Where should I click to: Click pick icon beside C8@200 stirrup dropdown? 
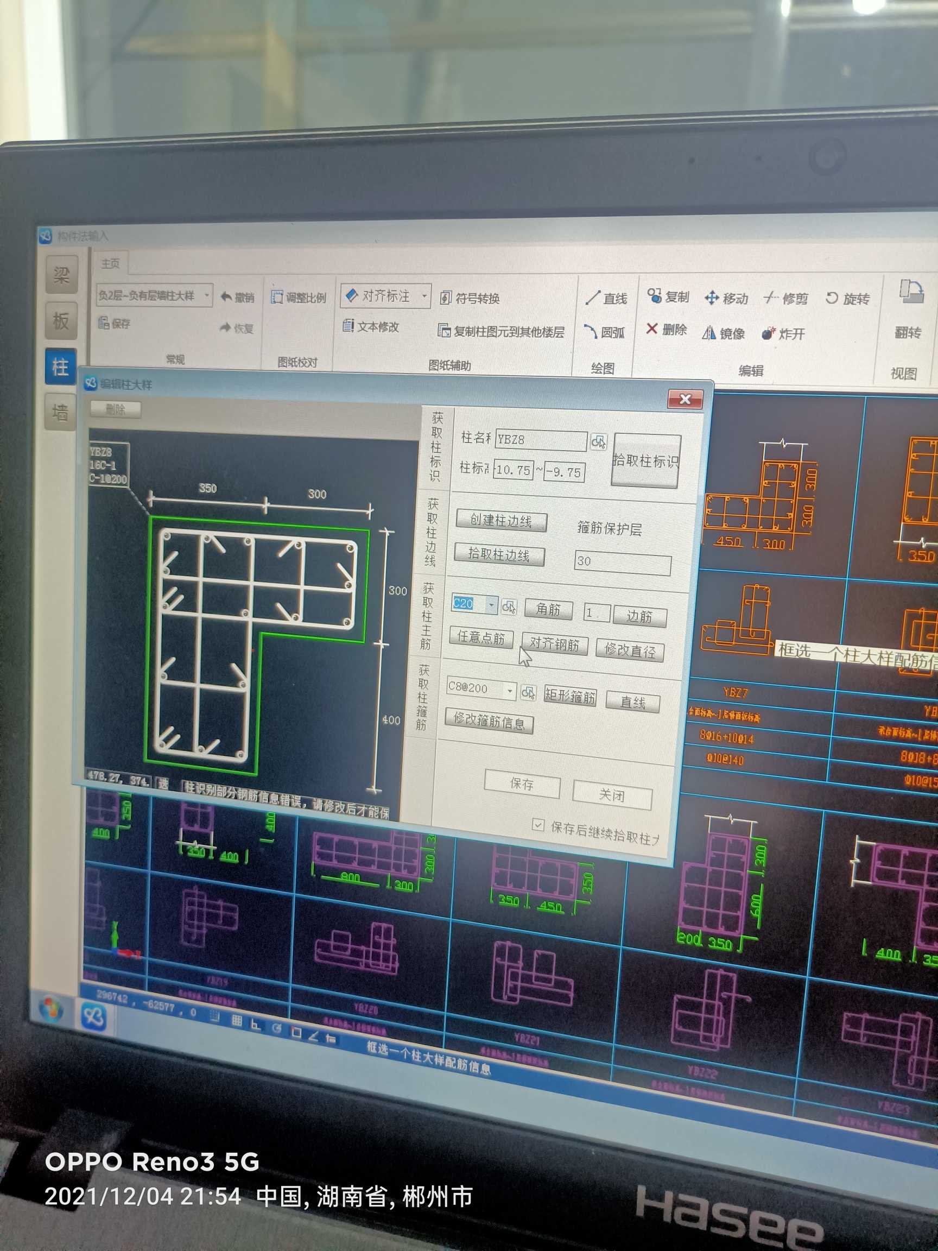528,693
